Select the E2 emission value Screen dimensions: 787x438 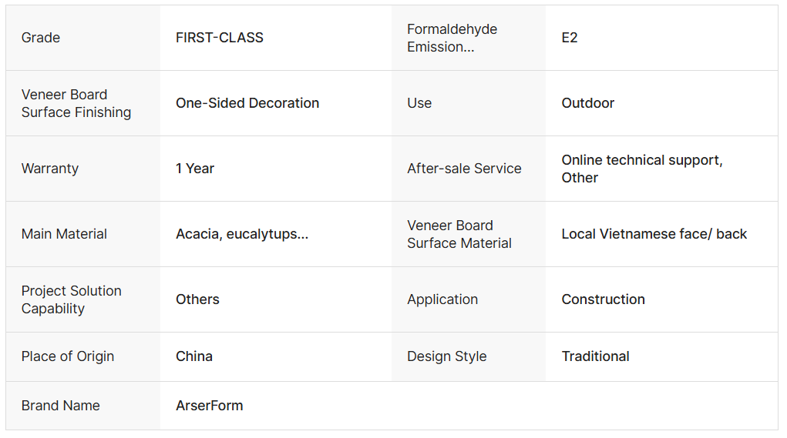click(569, 38)
